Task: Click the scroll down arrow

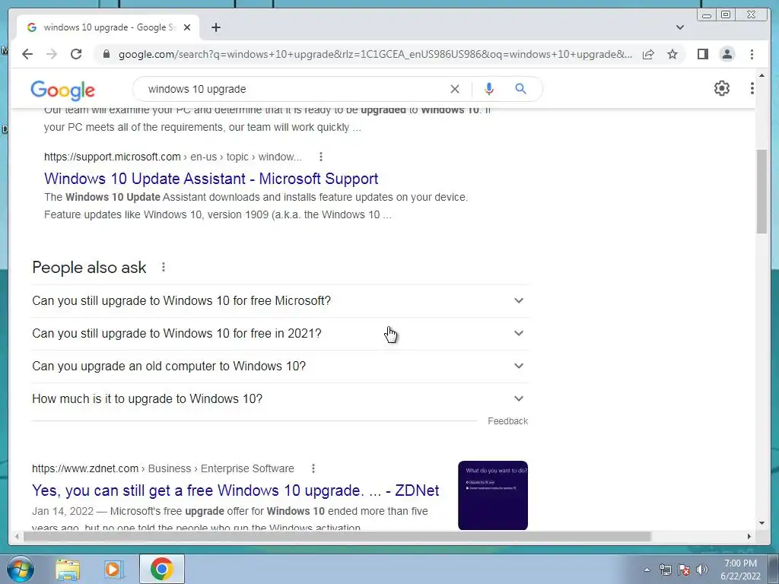Action: click(762, 523)
